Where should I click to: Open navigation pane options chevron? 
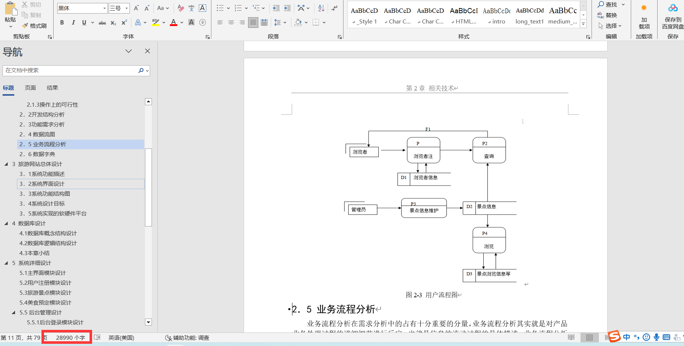click(x=128, y=51)
